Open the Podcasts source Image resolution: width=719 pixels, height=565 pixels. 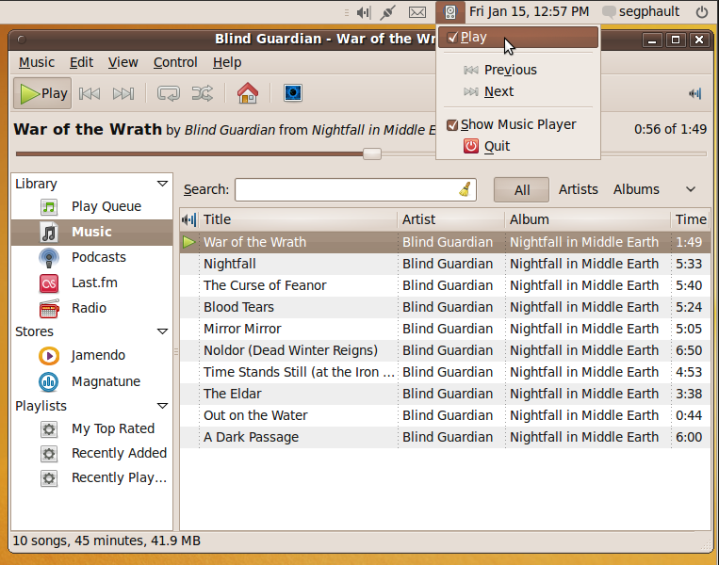pyautogui.click(x=91, y=257)
